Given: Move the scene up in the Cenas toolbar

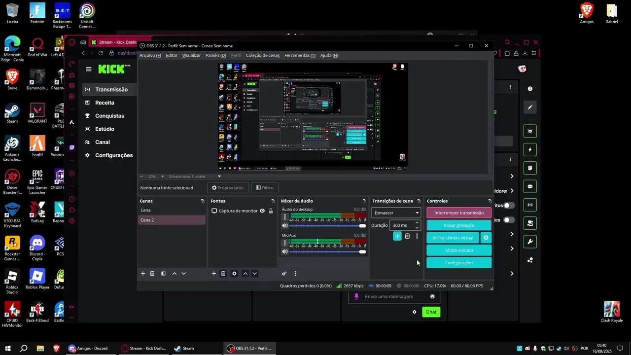Looking at the screenshot, I should click(174, 274).
